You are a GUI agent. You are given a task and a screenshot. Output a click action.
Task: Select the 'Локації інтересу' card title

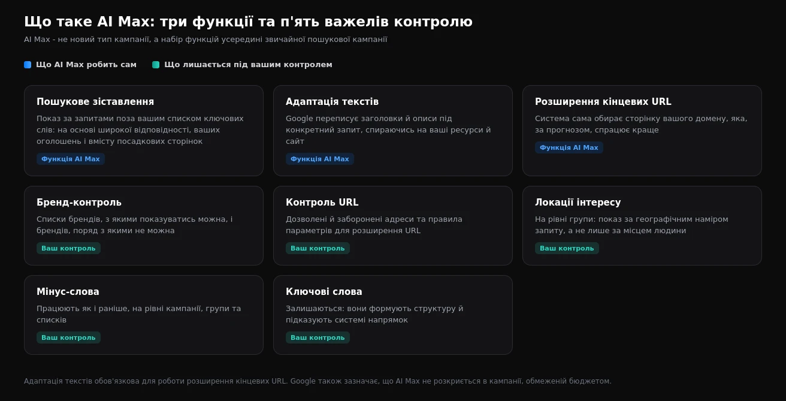[x=578, y=203]
